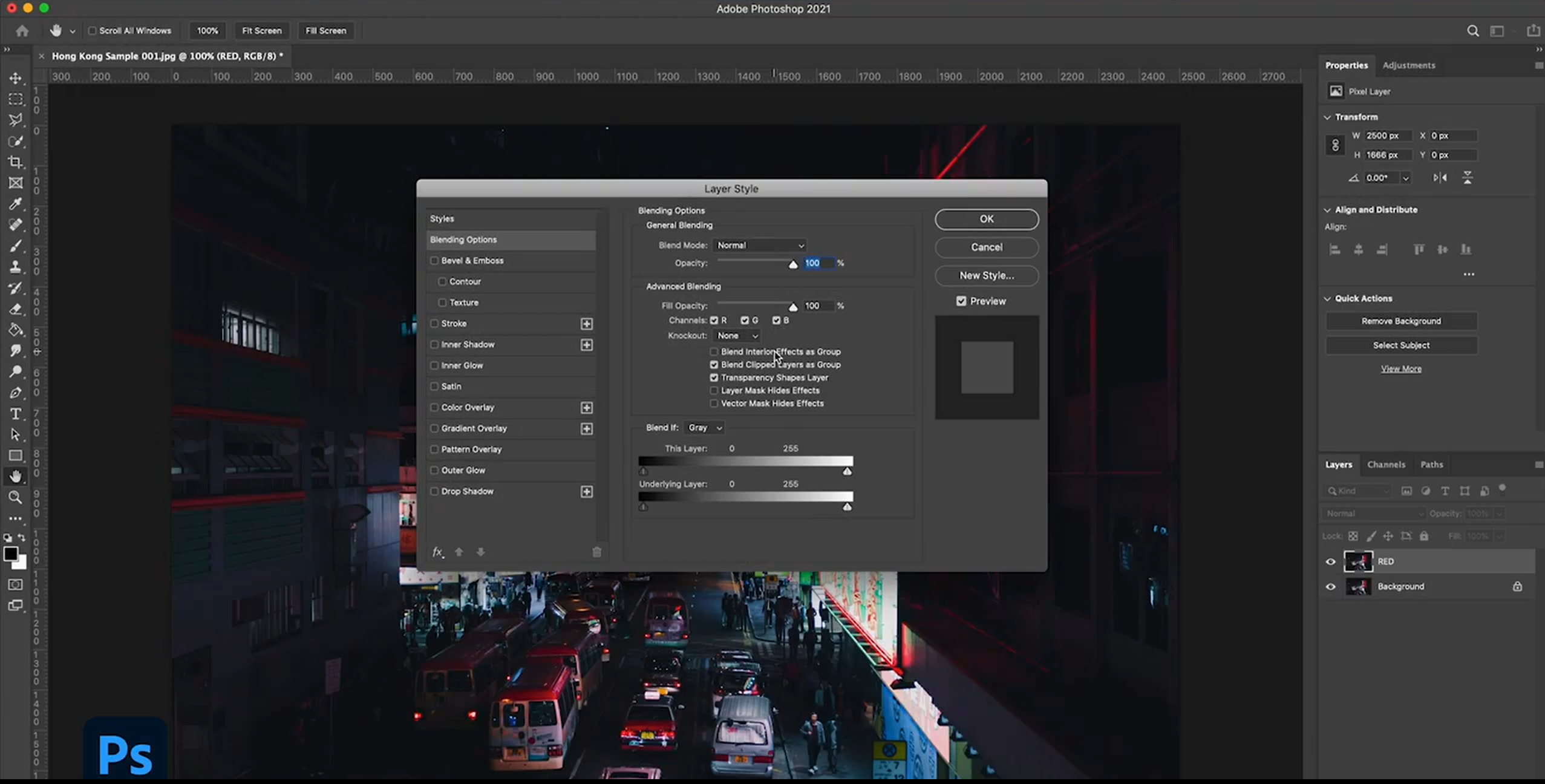The height and width of the screenshot is (784, 1545).
Task: Hide the Background layer
Action: (x=1330, y=586)
